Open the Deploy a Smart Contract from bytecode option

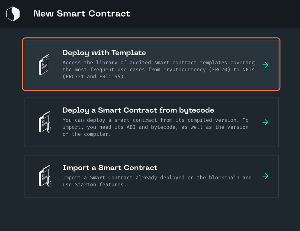pos(151,122)
